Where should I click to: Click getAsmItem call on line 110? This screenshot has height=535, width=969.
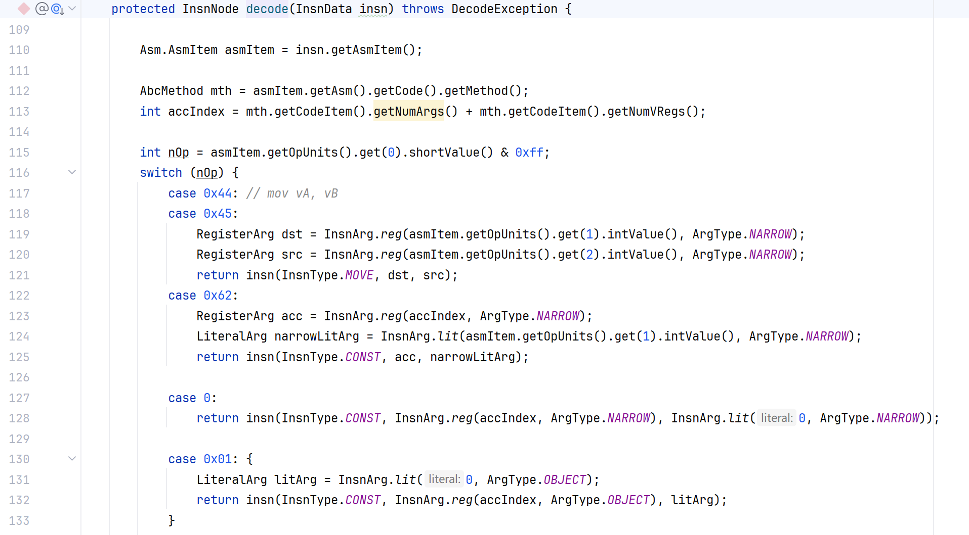coord(366,50)
